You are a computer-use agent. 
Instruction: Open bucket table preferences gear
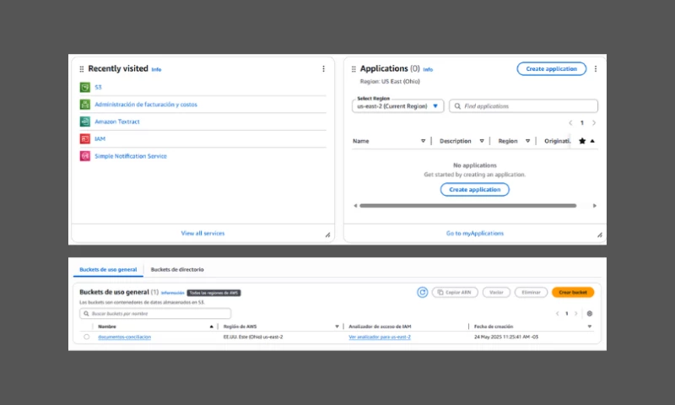[x=590, y=314]
